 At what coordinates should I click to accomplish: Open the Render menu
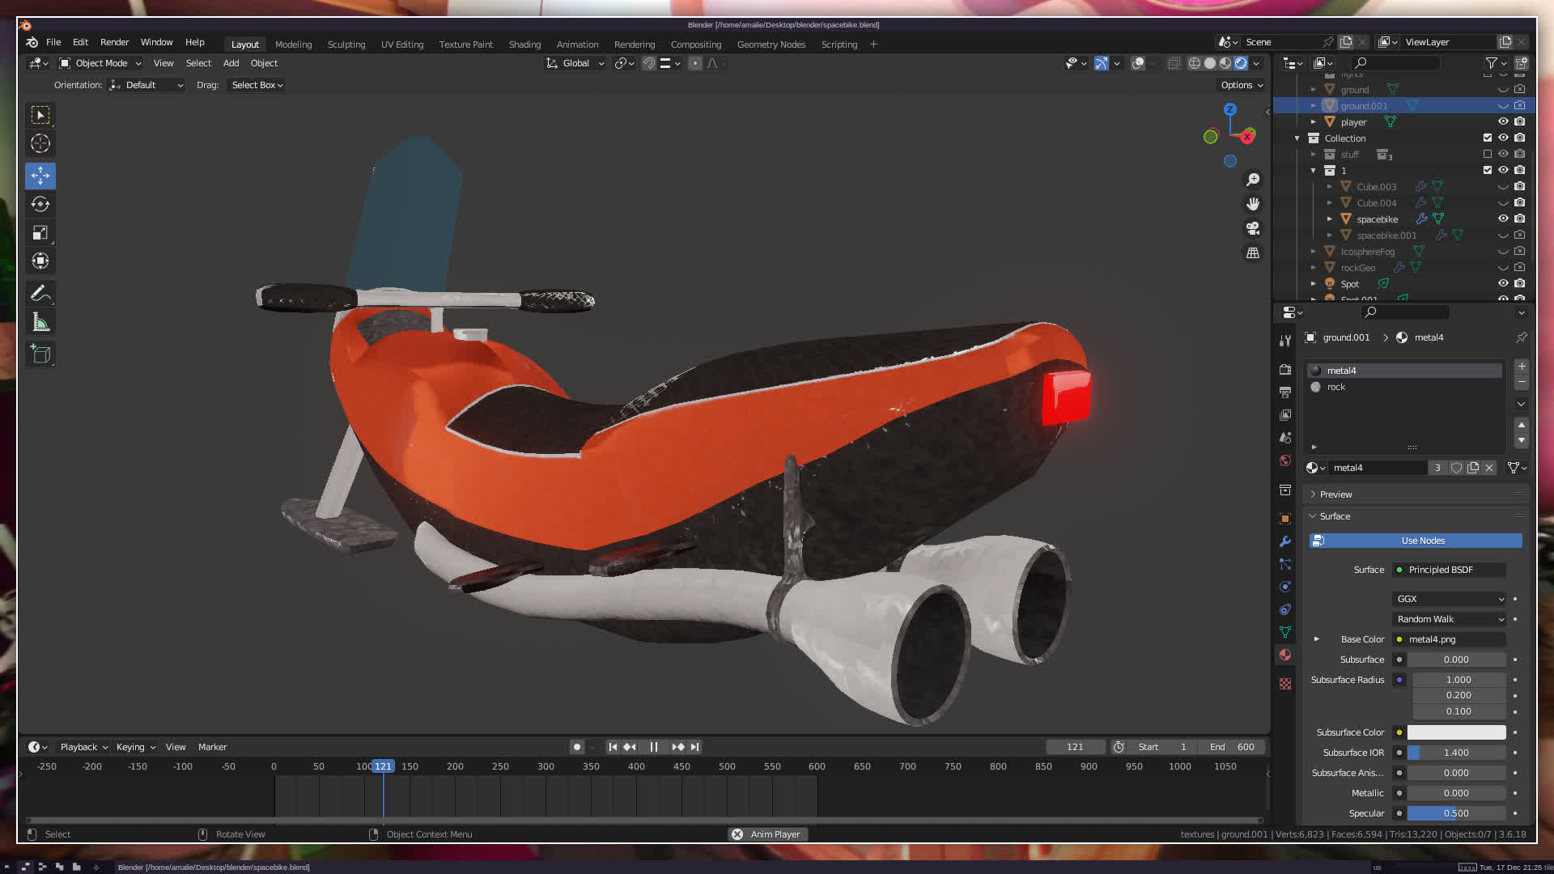114,42
